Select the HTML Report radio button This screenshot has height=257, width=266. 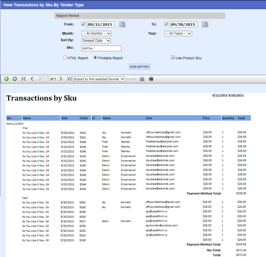(x=65, y=58)
